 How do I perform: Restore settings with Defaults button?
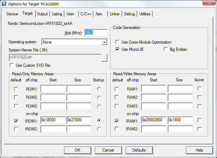tap(139, 150)
